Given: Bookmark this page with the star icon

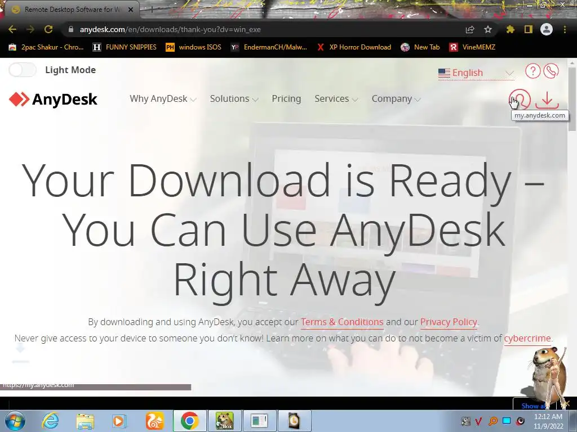Looking at the screenshot, I should 487,29.
